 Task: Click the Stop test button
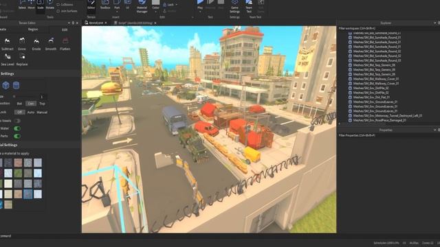(x=221, y=5)
